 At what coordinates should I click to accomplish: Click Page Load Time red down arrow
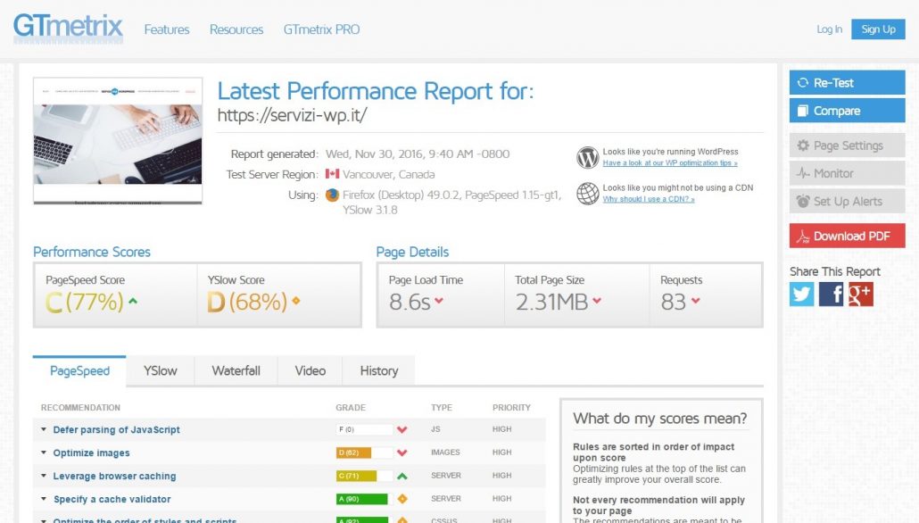pos(439,301)
